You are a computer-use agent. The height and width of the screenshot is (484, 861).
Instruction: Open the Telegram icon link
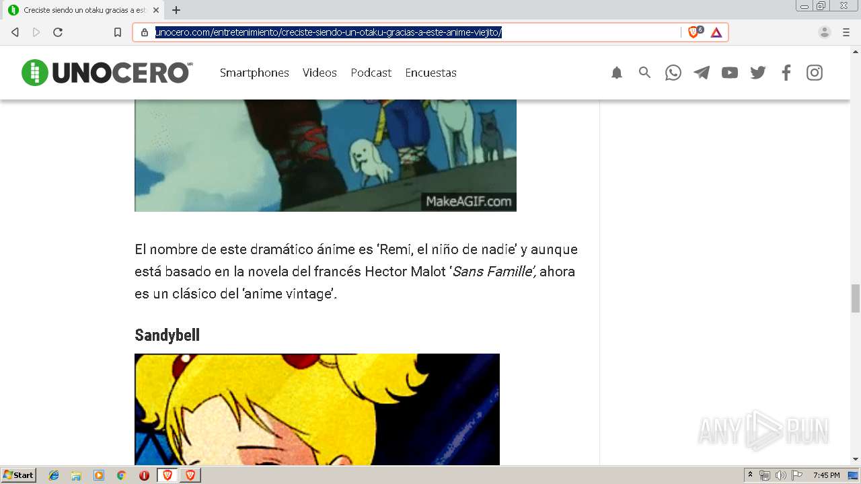click(702, 73)
